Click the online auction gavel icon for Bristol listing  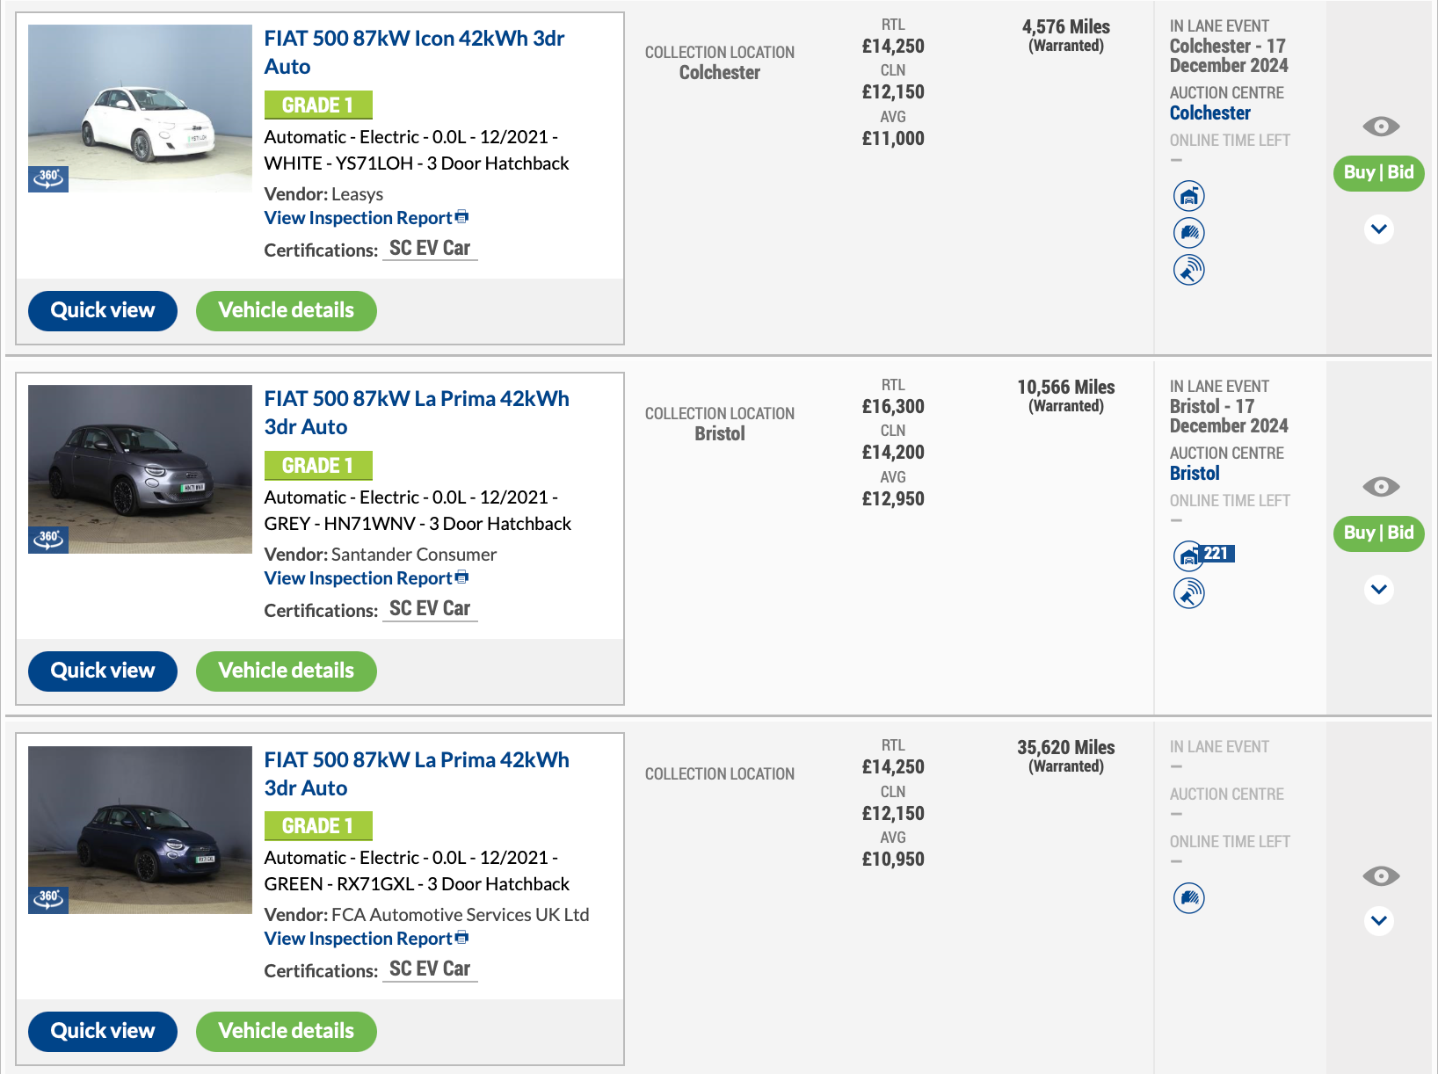pos(1188,593)
